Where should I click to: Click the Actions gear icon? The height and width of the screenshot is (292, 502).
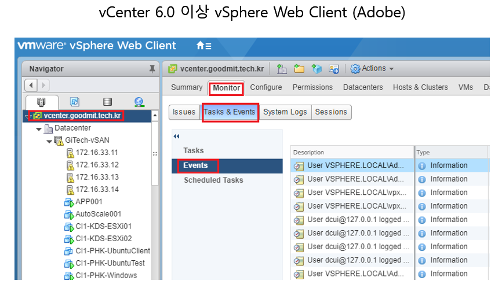pos(355,69)
